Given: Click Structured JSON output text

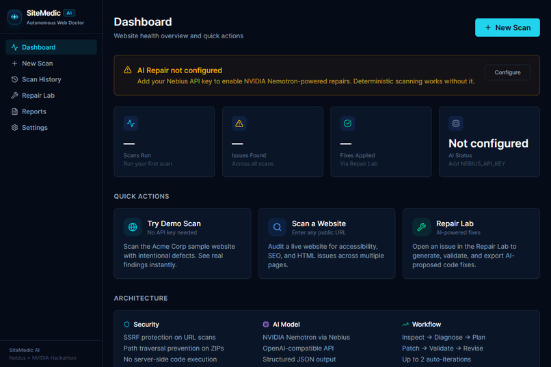Looking at the screenshot, I should coord(299,359).
